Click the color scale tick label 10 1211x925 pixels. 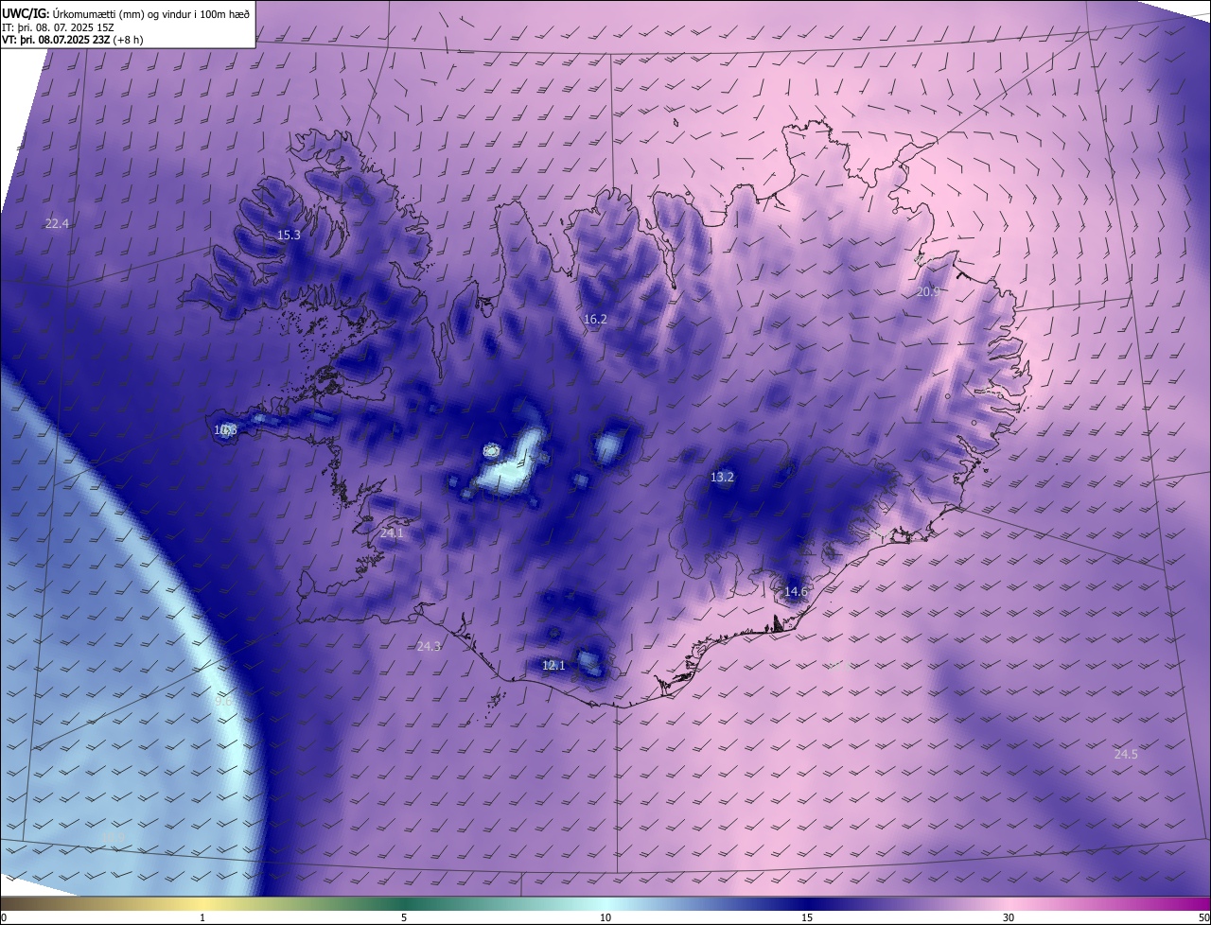coord(605,917)
